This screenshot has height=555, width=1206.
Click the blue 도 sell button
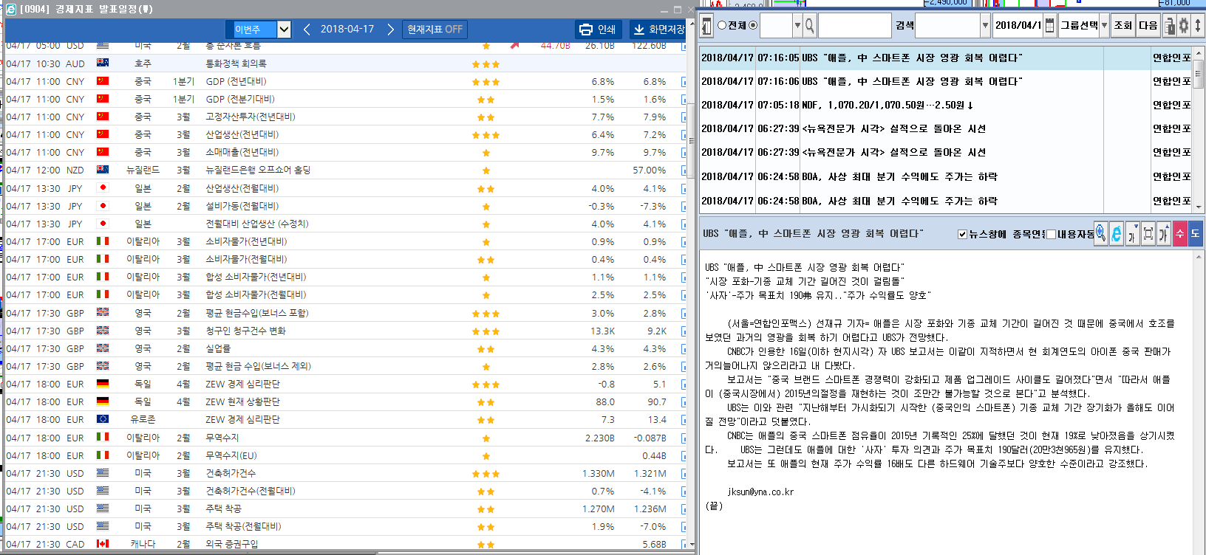click(x=1196, y=234)
